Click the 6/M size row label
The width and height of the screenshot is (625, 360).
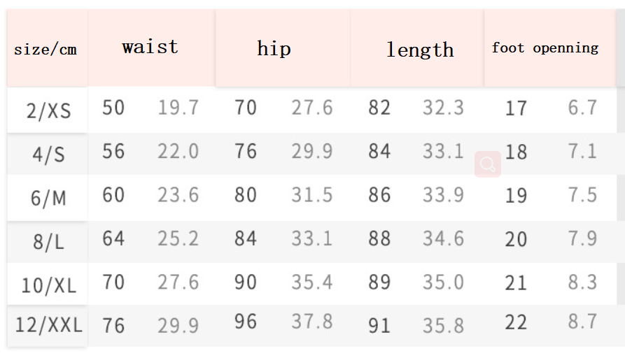pos(48,198)
